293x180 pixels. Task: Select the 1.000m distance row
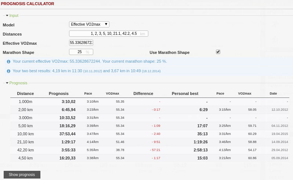(150, 102)
